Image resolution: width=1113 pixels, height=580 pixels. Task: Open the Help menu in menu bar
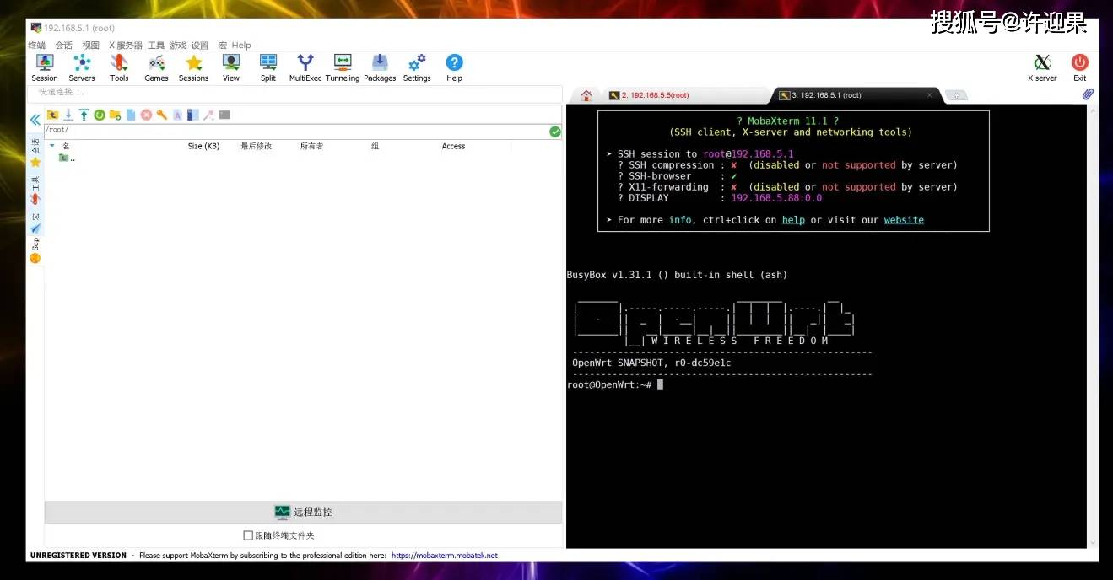tap(241, 46)
